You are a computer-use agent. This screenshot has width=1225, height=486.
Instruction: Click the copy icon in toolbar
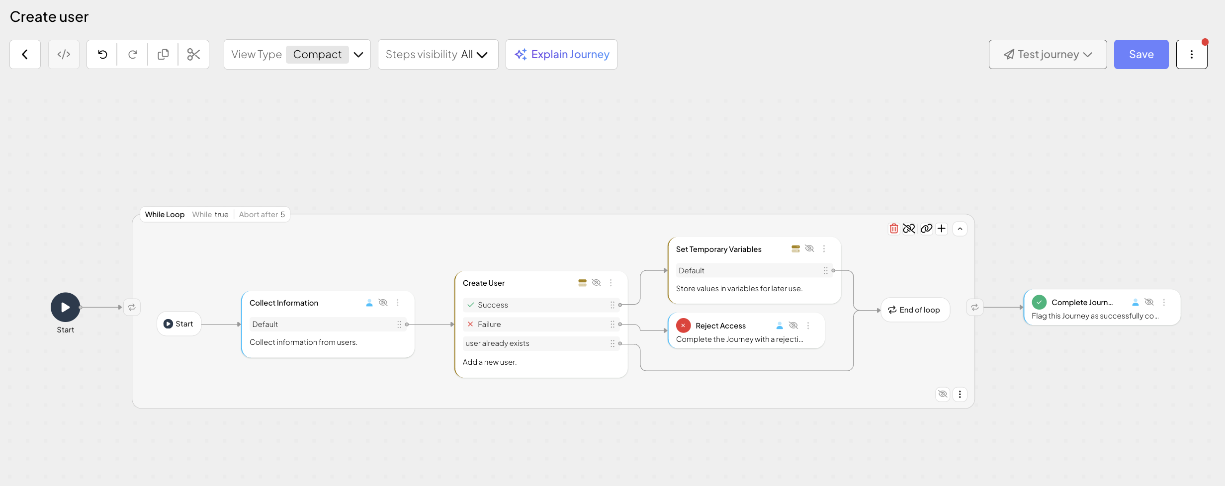163,54
